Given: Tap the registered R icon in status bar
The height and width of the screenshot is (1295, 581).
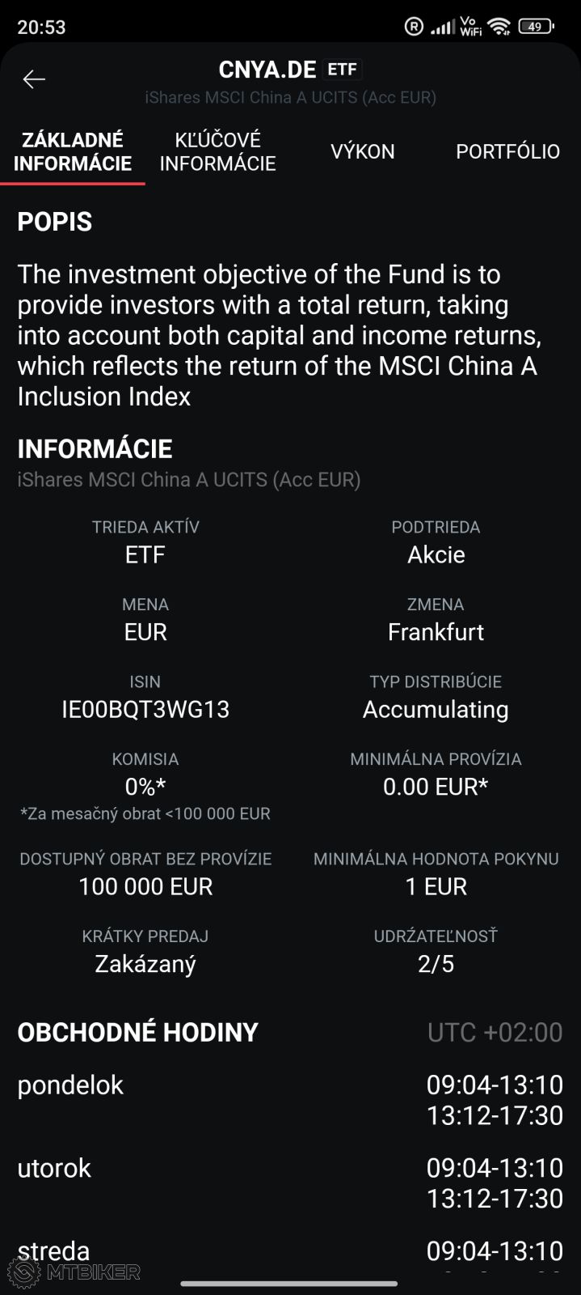Looking at the screenshot, I should point(414,27).
